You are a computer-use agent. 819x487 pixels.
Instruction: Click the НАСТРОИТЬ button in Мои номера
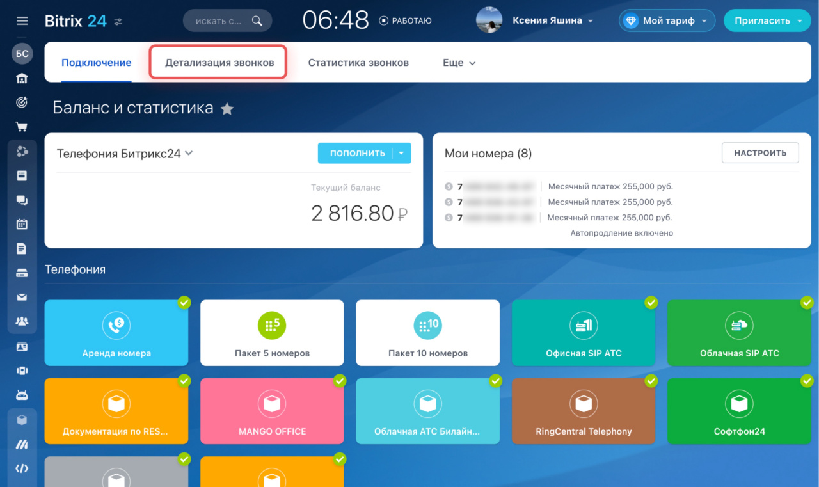[x=760, y=153]
